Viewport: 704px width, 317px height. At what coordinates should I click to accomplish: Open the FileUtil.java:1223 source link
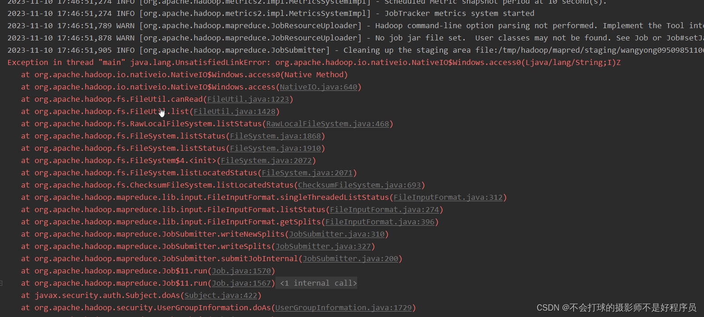tap(249, 99)
